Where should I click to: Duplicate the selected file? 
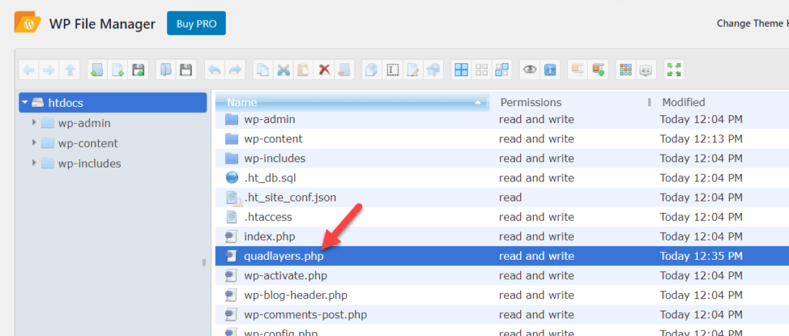(372, 70)
